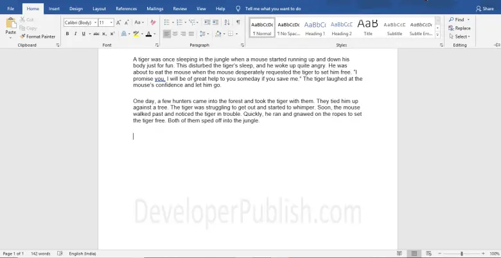Click the text highlight color button
The width and height of the screenshot is (501, 258).
(x=136, y=34)
